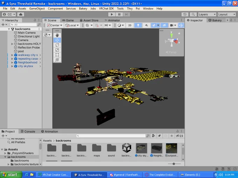Open the Layout dropdown
The image size is (238, 178).
coord(226,14)
